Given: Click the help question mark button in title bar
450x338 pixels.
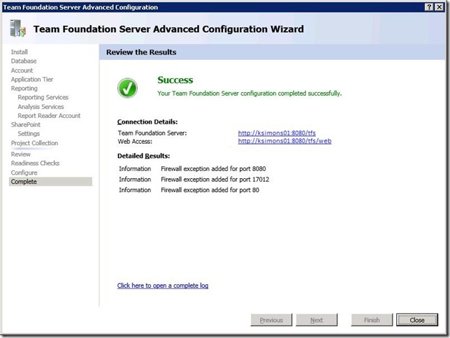Looking at the screenshot, I should [x=429, y=7].
